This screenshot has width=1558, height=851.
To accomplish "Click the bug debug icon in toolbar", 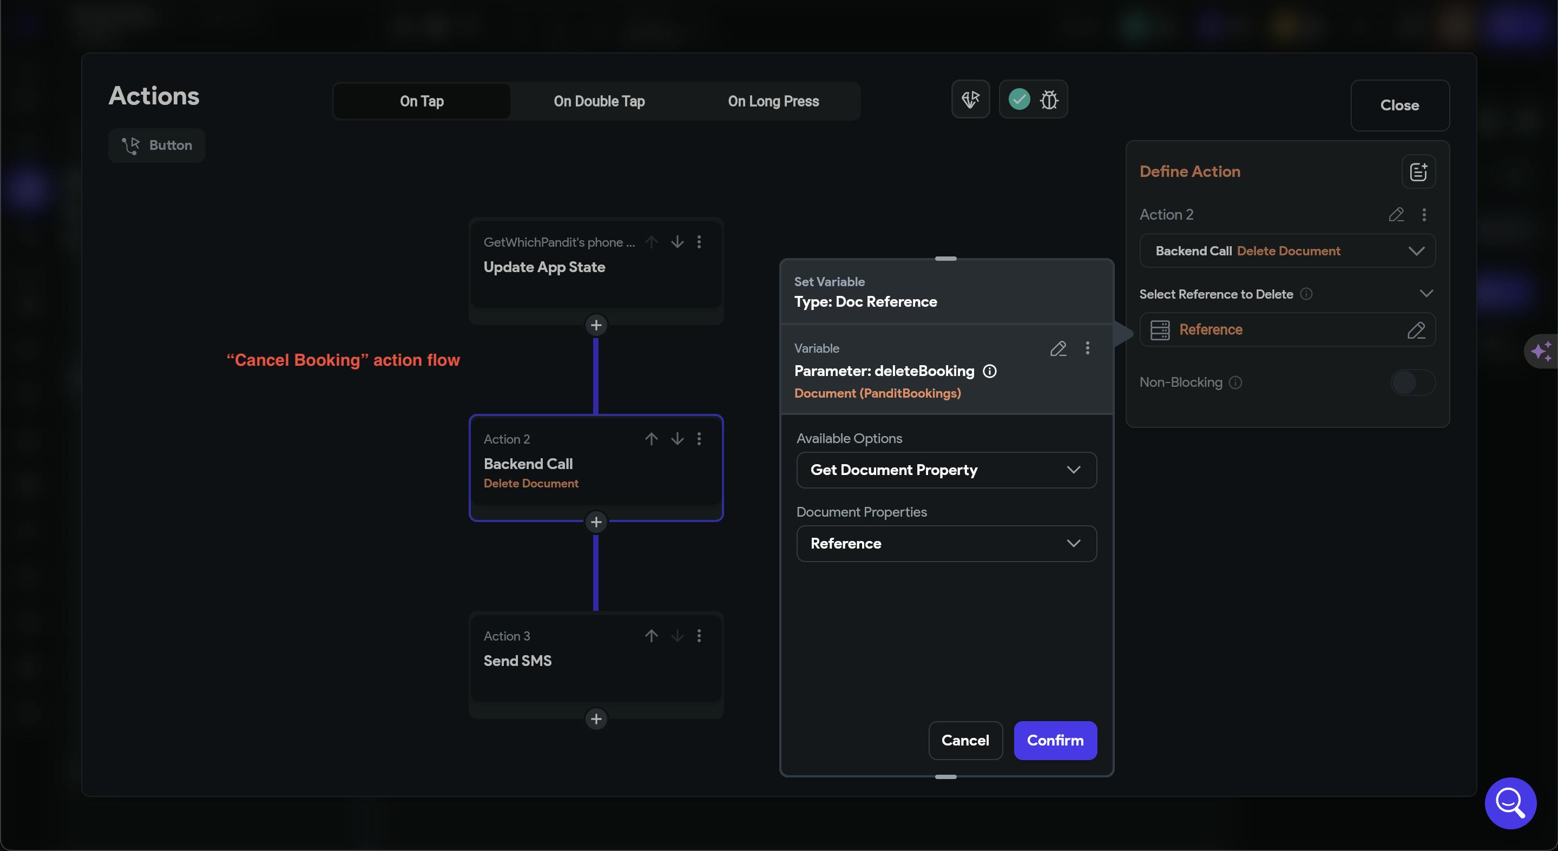I will 1049,99.
